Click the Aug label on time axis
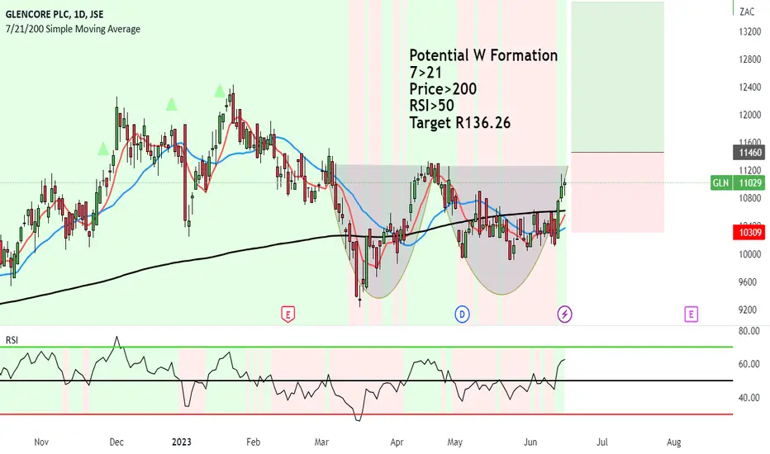Screen dimensions: 770x454 coord(674,442)
